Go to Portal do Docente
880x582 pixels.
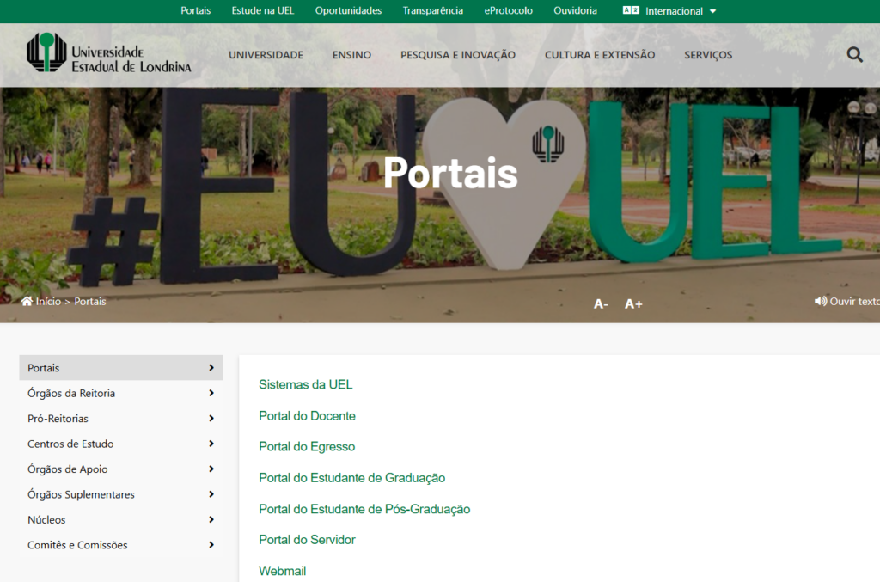coord(307,416)
